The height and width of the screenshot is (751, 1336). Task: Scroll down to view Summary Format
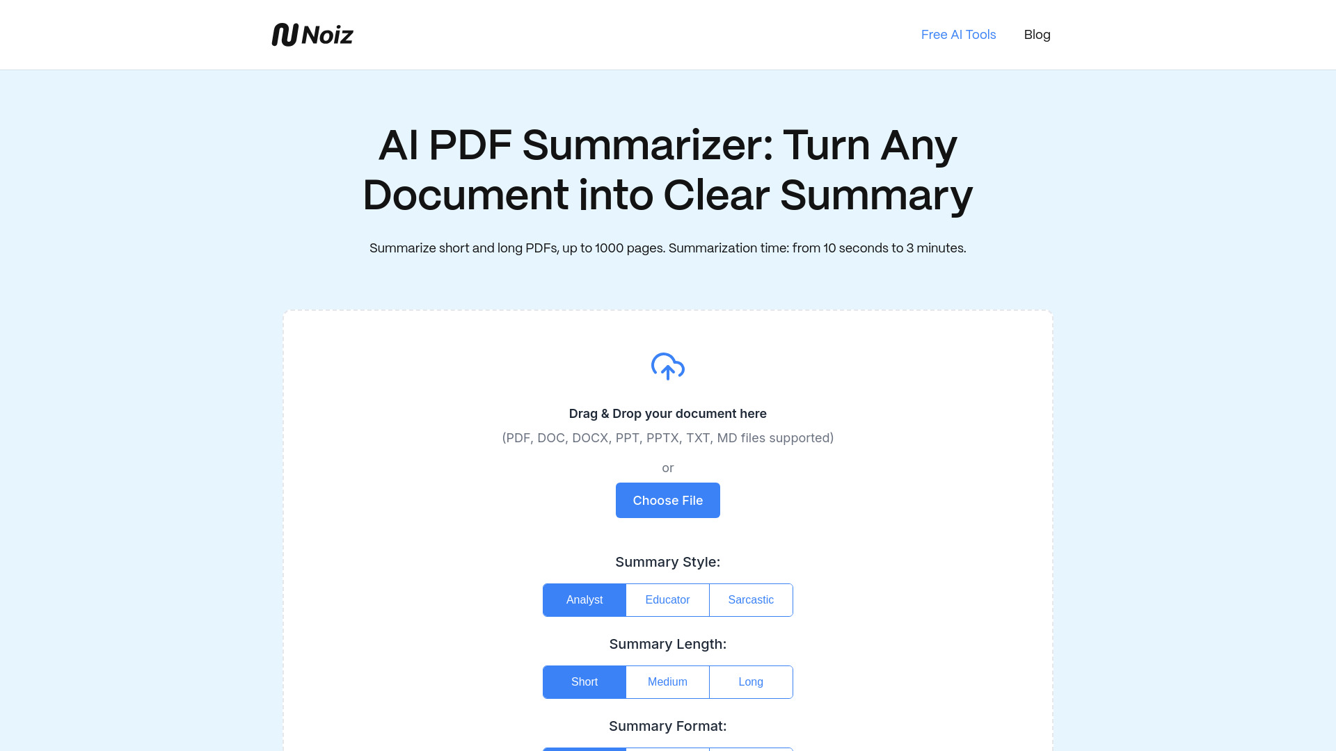click(x=668, y=725)
